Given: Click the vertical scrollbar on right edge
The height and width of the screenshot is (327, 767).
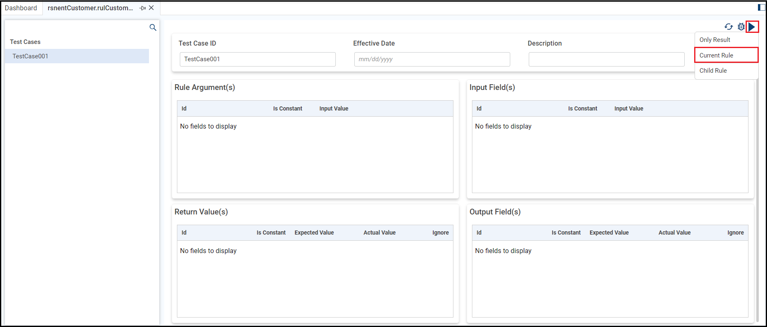Looking at the screenshot, I should 757,201.
